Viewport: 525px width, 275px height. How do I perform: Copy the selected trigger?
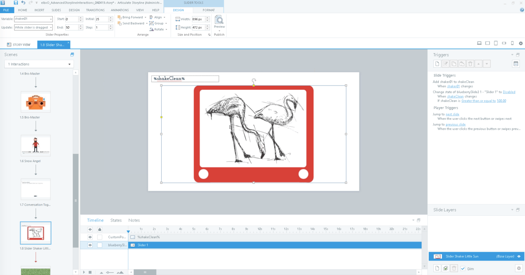click(454, 63)
